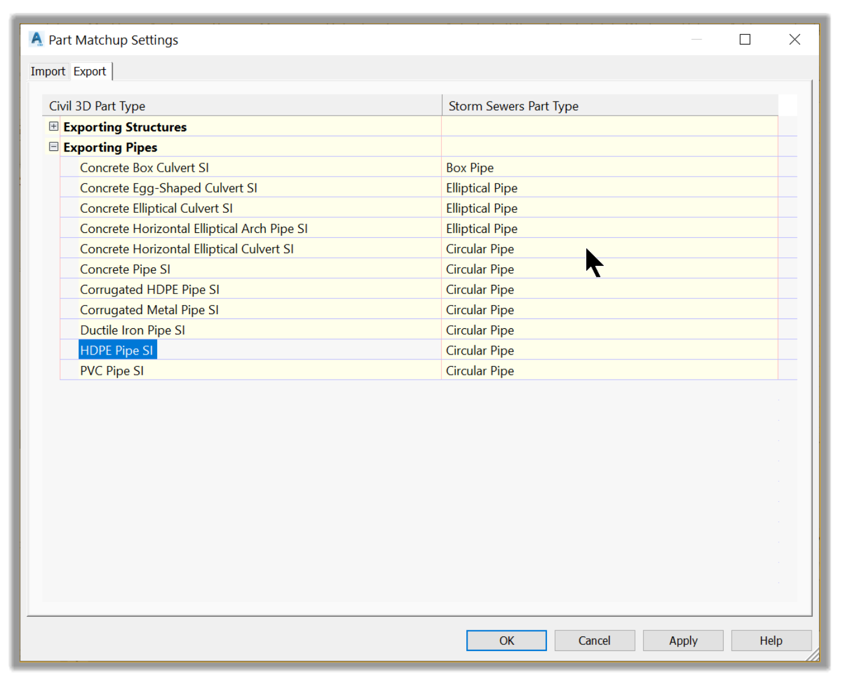Click the dialog resize grip corner

click(x=813, y=655)
